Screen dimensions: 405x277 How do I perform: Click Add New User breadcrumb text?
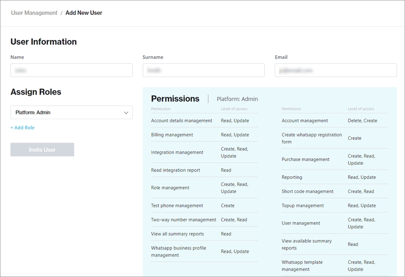84,13
